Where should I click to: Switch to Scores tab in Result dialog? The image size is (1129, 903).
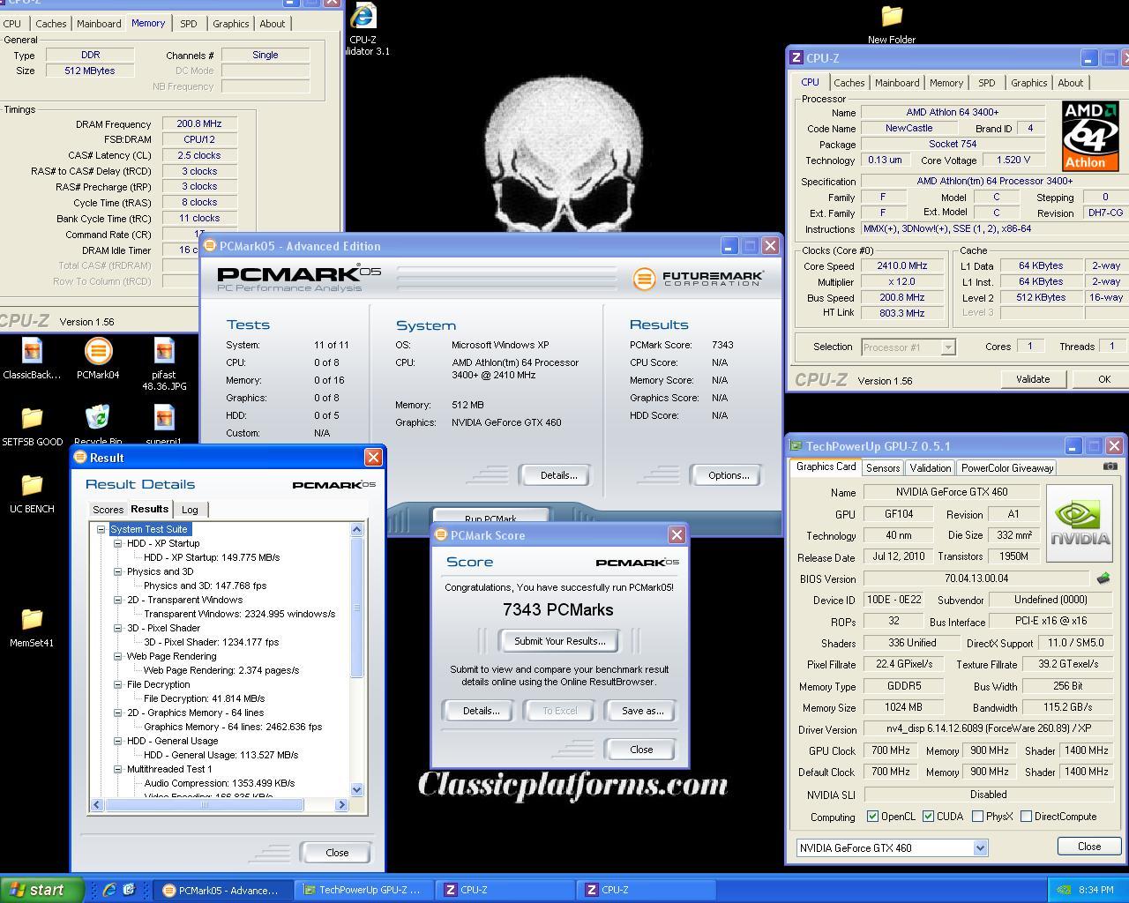108,510
